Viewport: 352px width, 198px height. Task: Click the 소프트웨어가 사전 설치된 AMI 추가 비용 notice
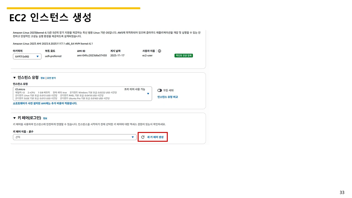(45, 103)
